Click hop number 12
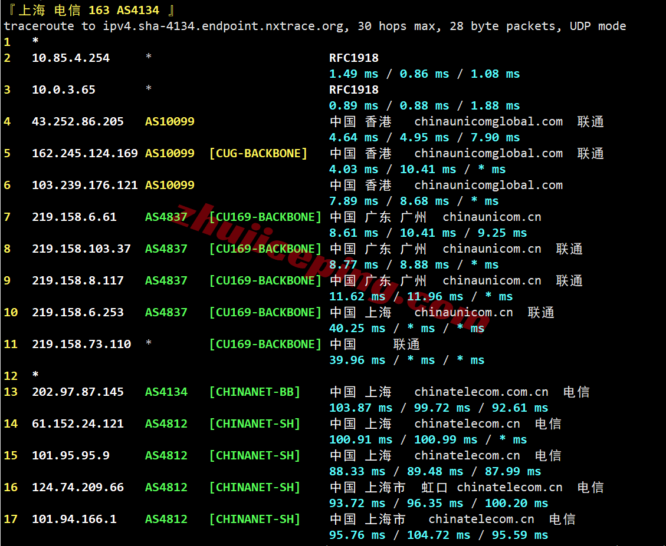Image resolution: width=666 pixels, height=546 pixels. pos(11,376)
